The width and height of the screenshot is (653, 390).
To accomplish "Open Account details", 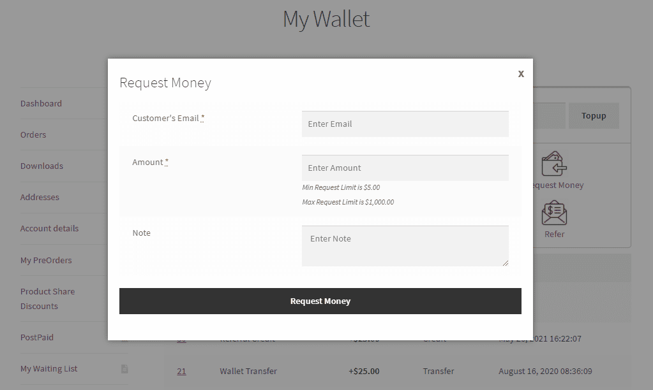I will coord(49,228).
